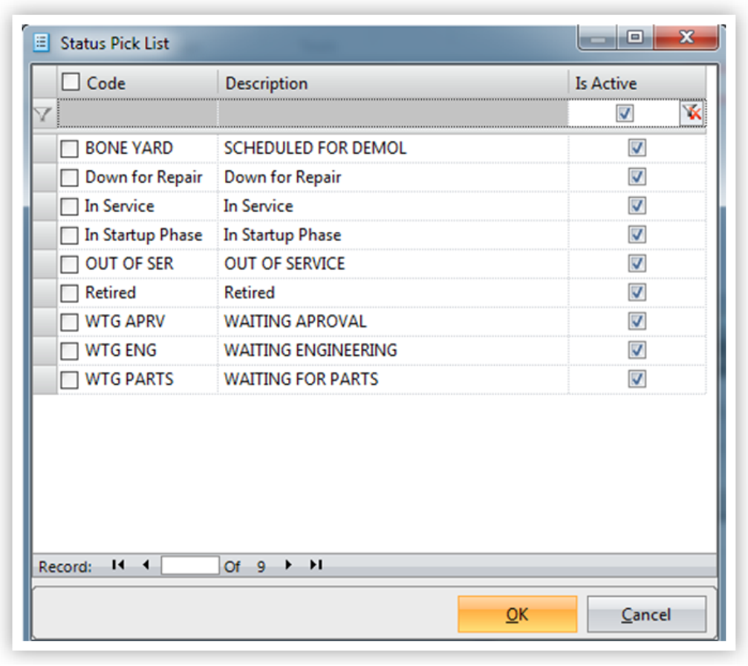Click the record number input field
This screenshot has width=748, height=666.
click(190, 566)
